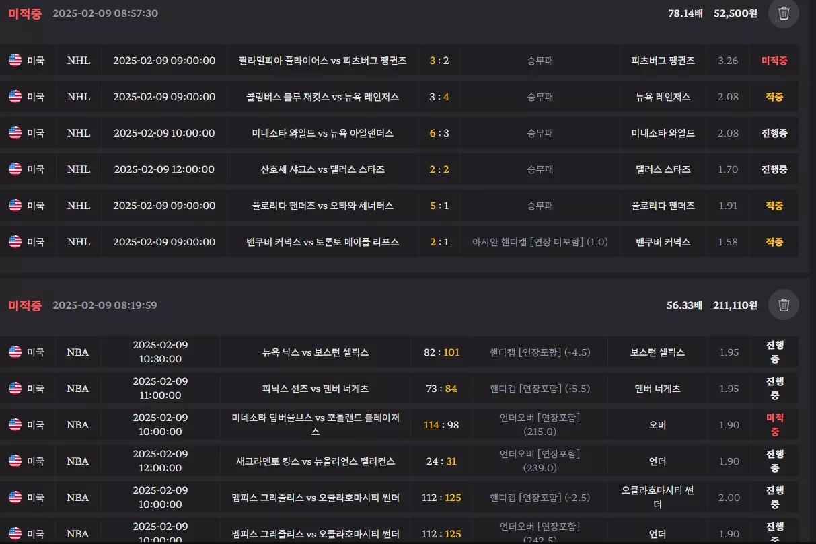Click the 73 : 84 score in 피닉스 선즈 row
This screenshot has height=544, width=816.
click(x=441, y=389)
